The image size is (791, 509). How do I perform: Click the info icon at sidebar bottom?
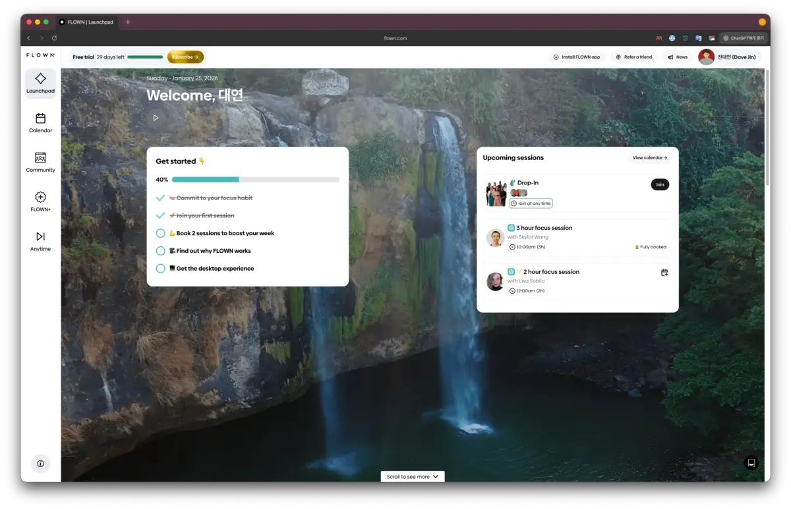(40, 464)
